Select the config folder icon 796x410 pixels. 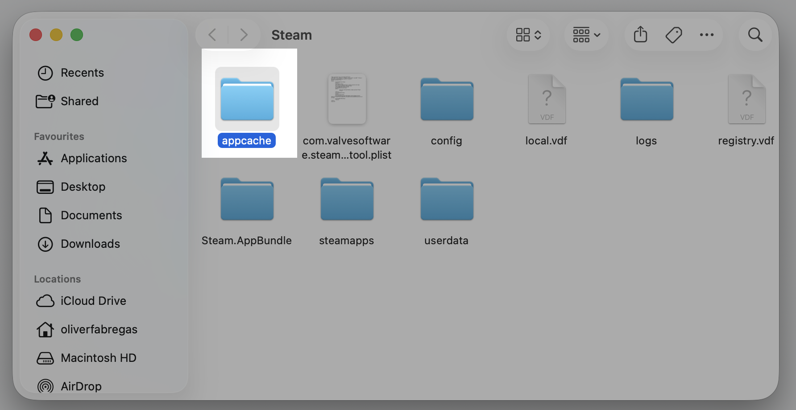[x=447, y=99]
